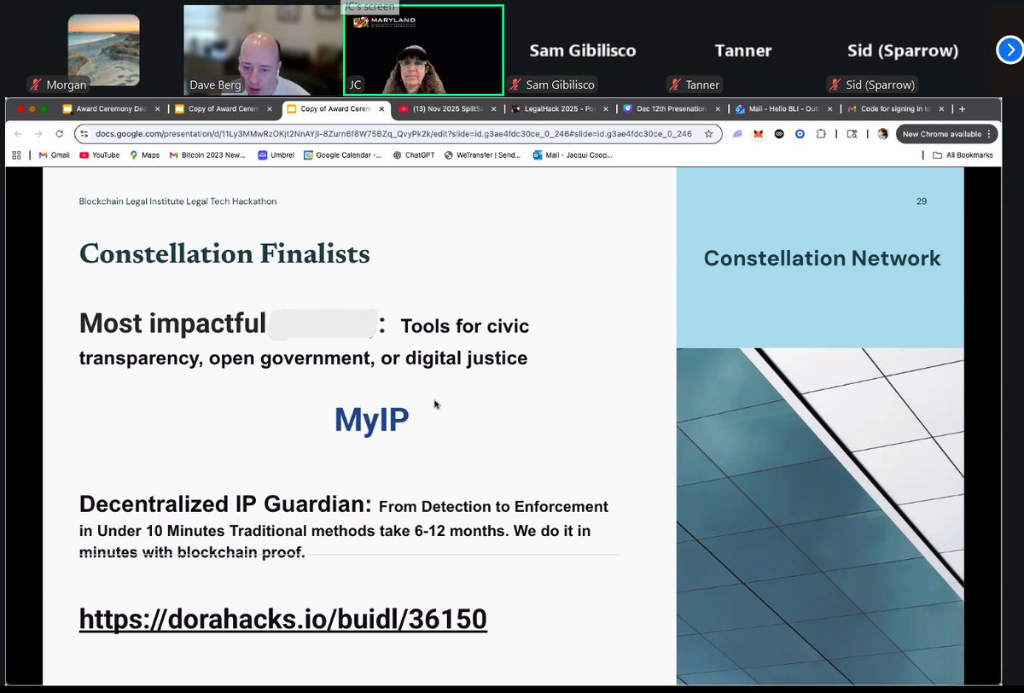
Task: Open the ChatGPT bookmark
Action: (415, 155)
